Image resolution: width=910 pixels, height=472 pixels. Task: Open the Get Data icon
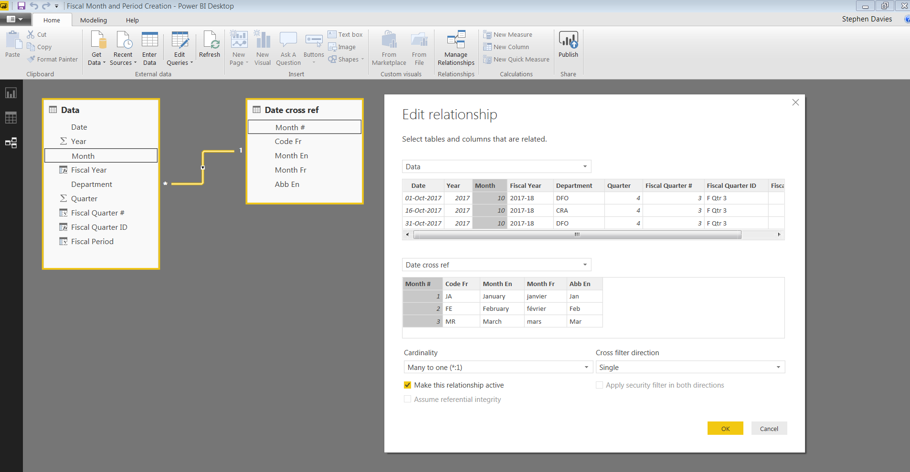click(98, 40)
